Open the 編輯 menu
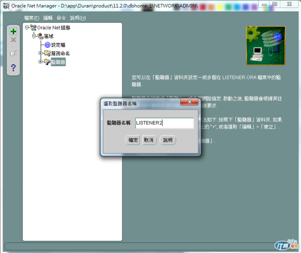Image resolution: width=301 pixels, height=253 pixels. pyautogui.click(x=48, y=18)
